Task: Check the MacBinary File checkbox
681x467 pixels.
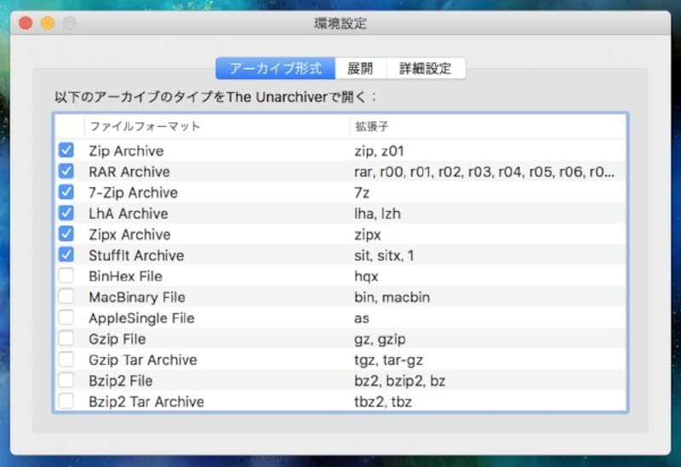Action: tap(66, 297)
